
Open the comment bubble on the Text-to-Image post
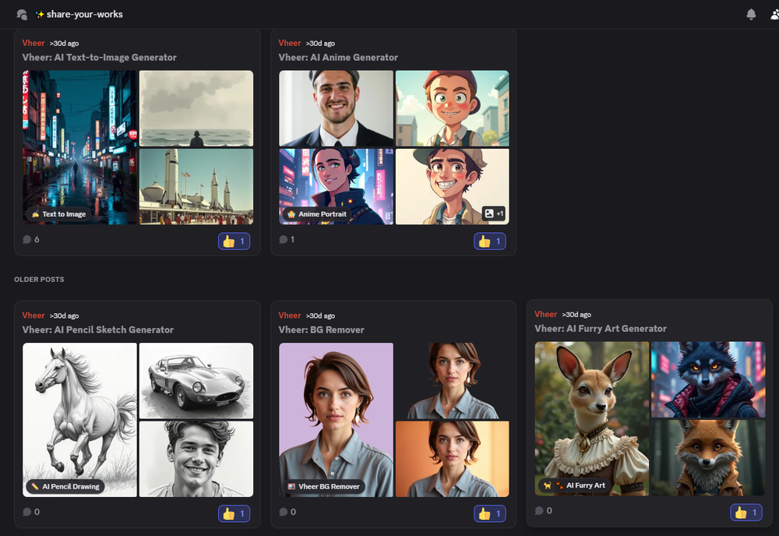pos(26,239)
